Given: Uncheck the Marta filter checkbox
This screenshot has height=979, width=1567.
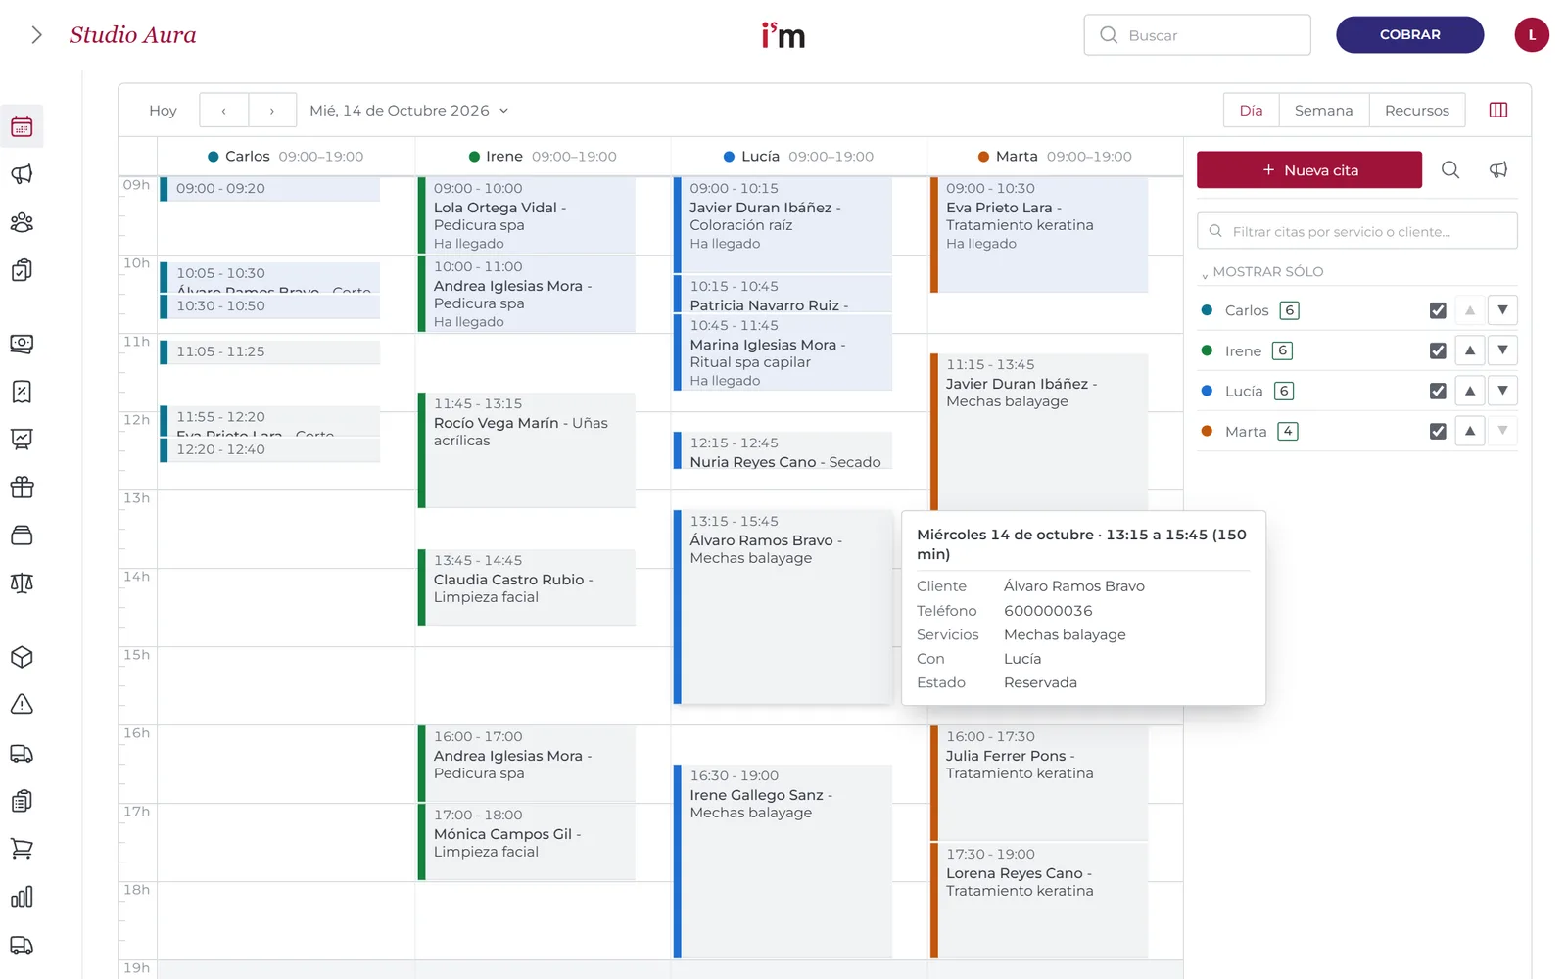Looking at the screenshot, I should [x=1438, y=431].
